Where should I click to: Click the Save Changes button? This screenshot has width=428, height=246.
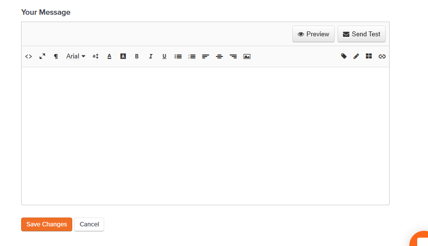[x=47, y=224]
